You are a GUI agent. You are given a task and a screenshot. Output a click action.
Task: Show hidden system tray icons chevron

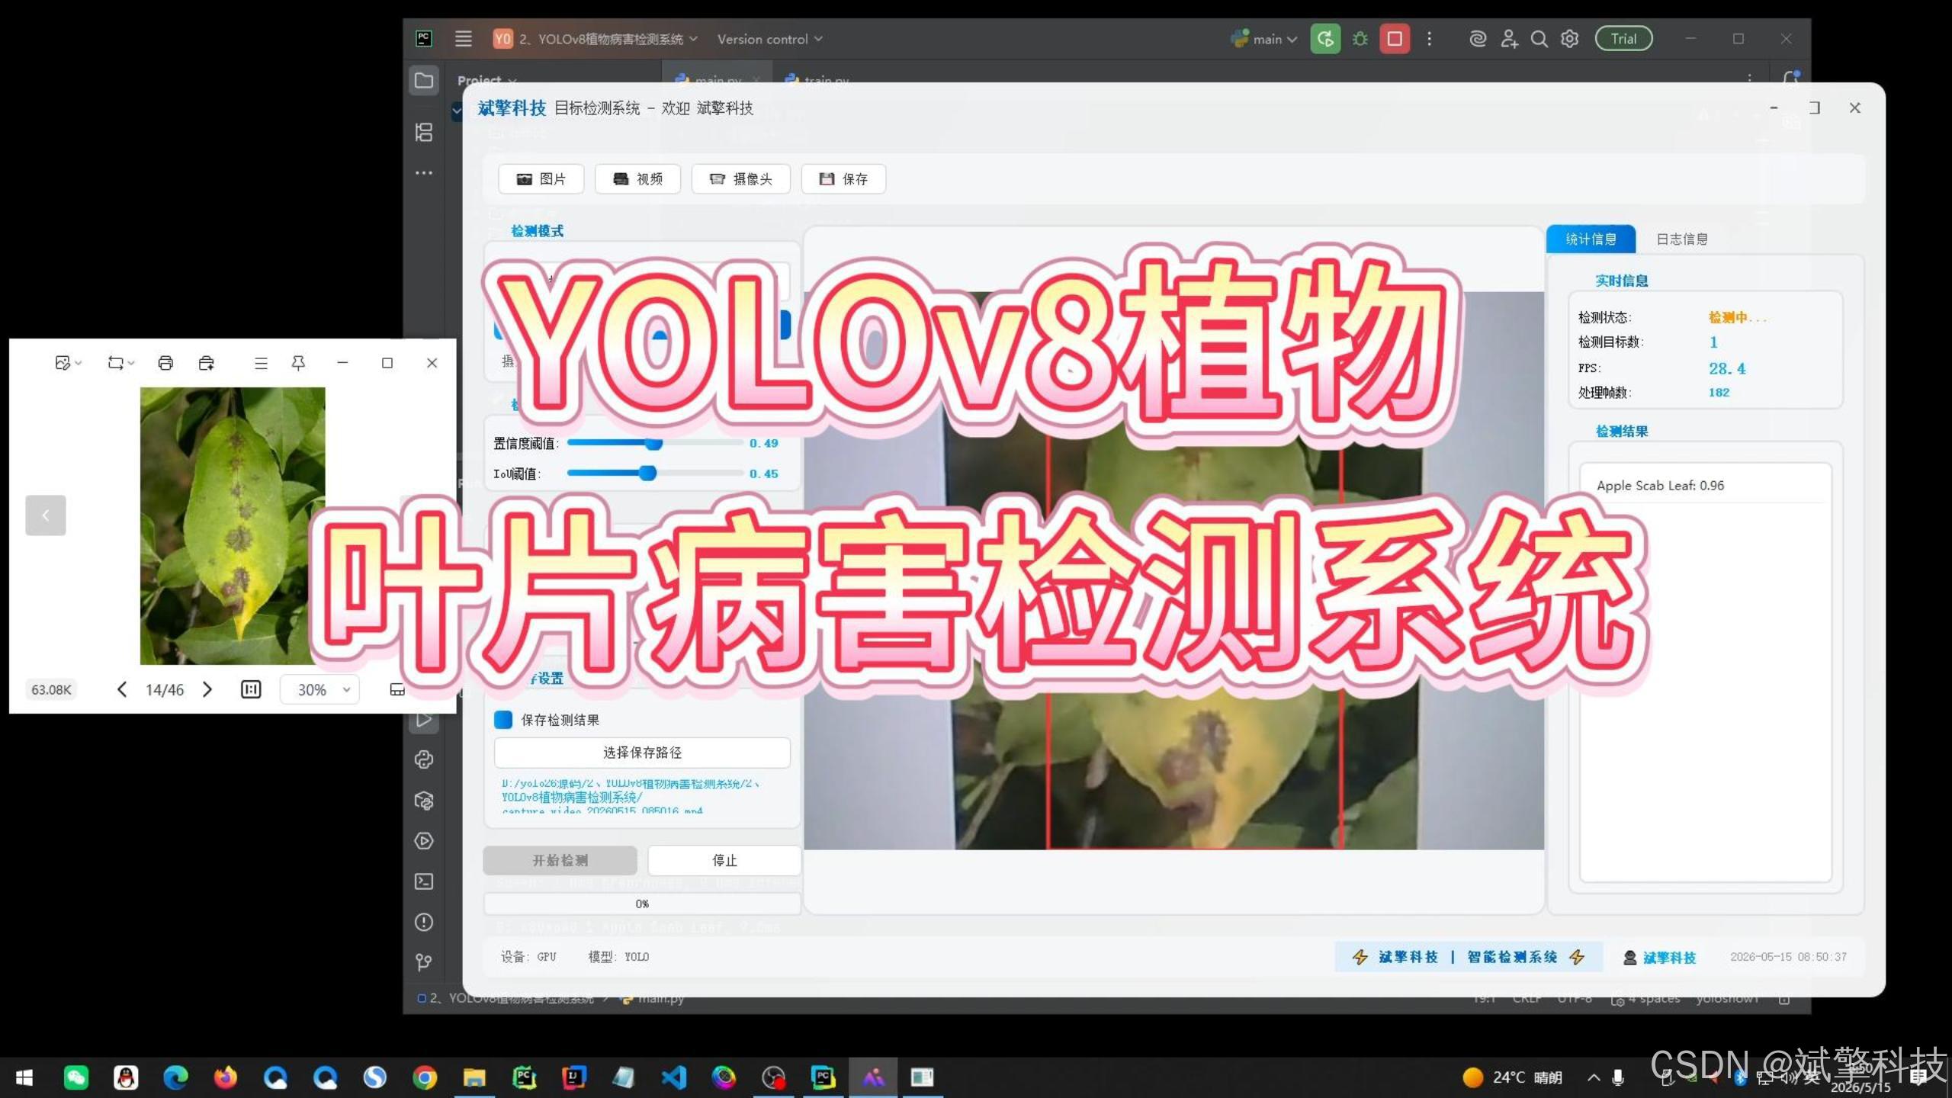(1594, 1077)
